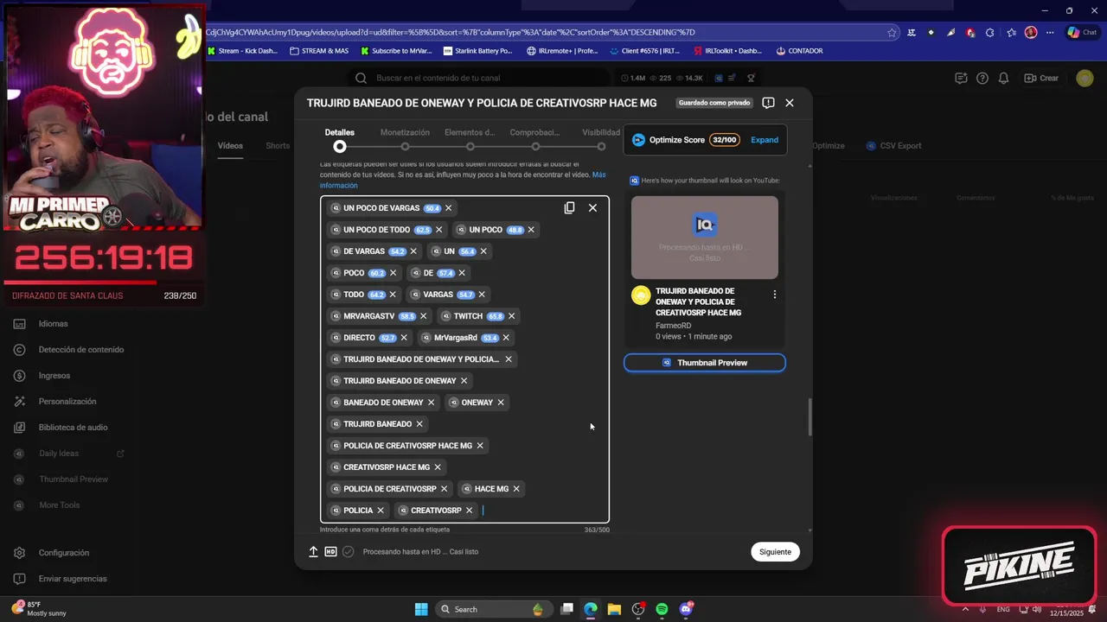Open More Tools in the sidebar
1107x622 pixels.
(x=59, y=505)
